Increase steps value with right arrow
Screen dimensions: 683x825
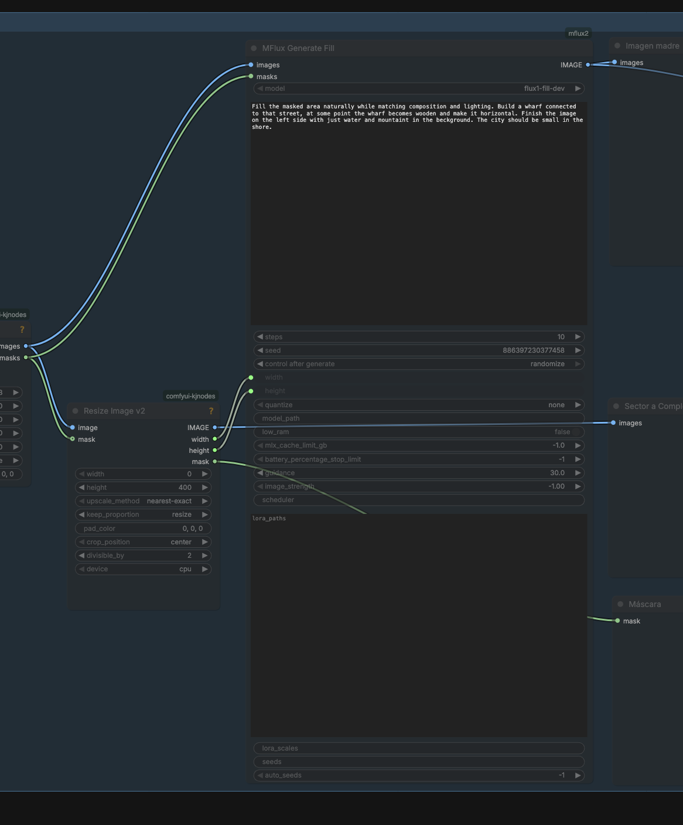[578, 337]
